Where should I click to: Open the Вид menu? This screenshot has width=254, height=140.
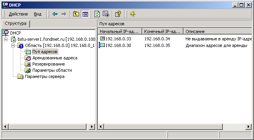37,14
